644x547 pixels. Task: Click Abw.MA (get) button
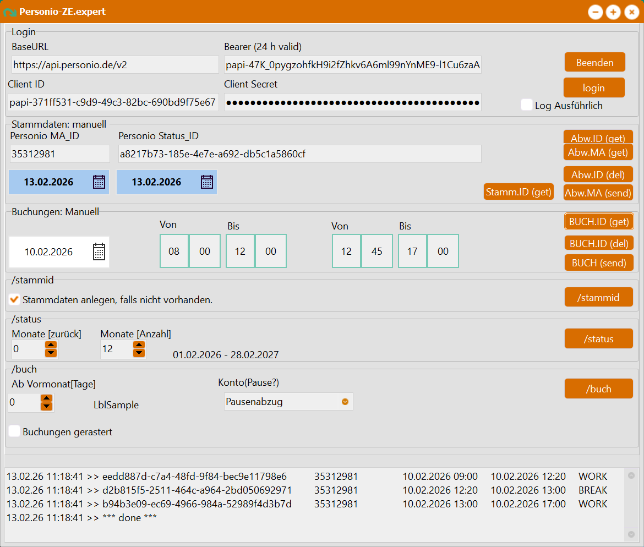click(x=598, y=152)
